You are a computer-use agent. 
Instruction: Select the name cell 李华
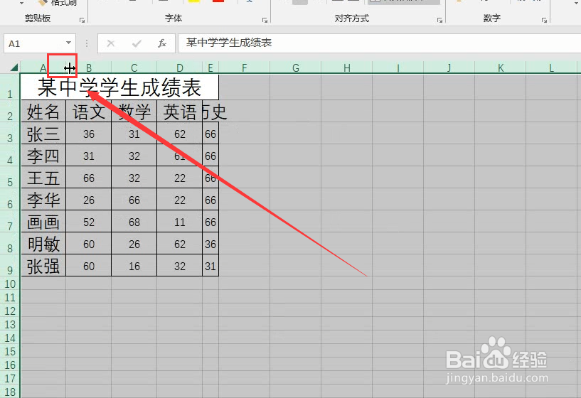pos(43,200)
